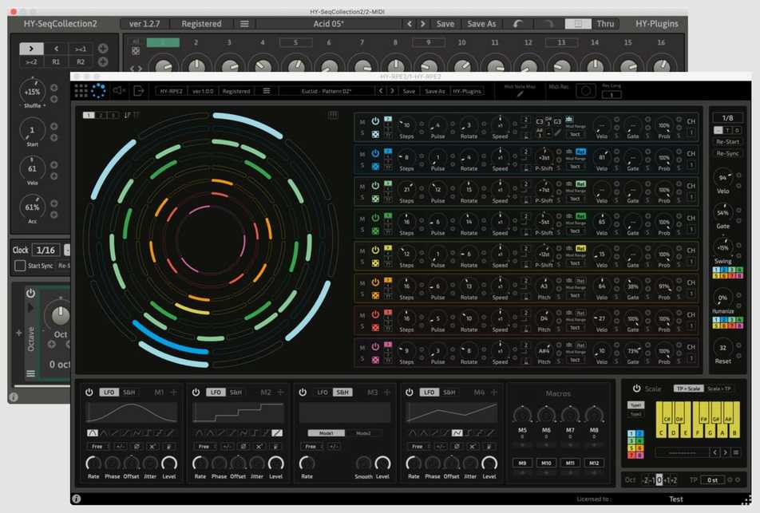Viewport: 760px width, 513px height.
Task: Click the plus icon next to M1 modulator
Action: 173,393
